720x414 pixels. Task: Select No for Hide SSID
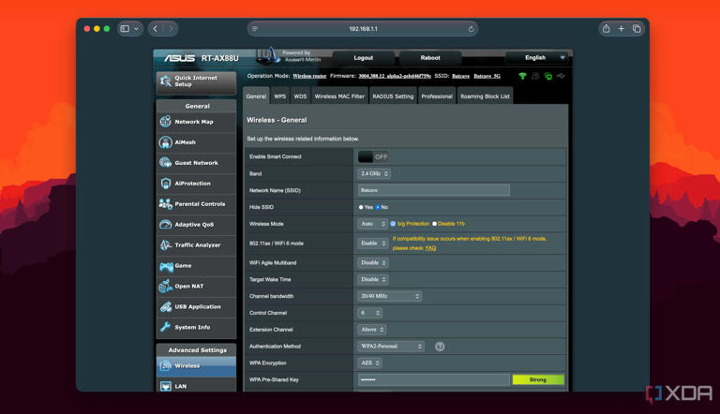pyautogui.click(x=378, y=207)
